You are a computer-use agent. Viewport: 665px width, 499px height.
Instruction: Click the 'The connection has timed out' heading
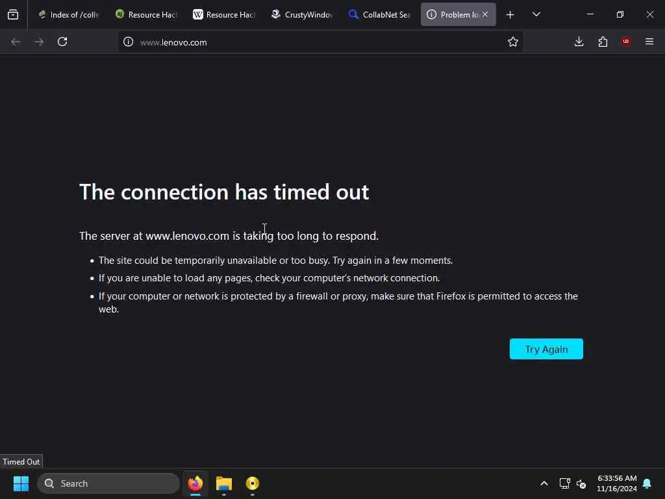coord(224,192)
